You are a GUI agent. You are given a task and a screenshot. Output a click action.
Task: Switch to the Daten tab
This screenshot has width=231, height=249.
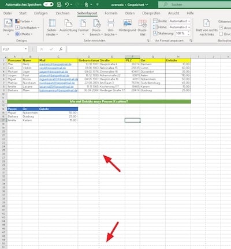pyautogui.click(x=130, y=13)
